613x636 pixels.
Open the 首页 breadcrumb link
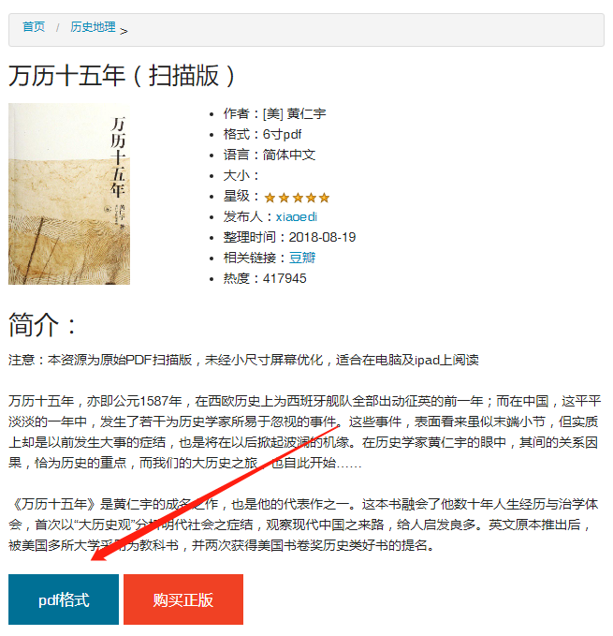[x=34, y=27]
